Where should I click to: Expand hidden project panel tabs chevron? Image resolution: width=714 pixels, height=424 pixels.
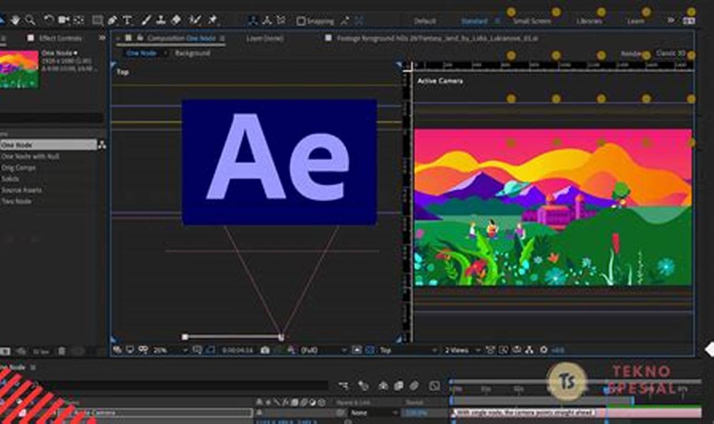point(102,38)
